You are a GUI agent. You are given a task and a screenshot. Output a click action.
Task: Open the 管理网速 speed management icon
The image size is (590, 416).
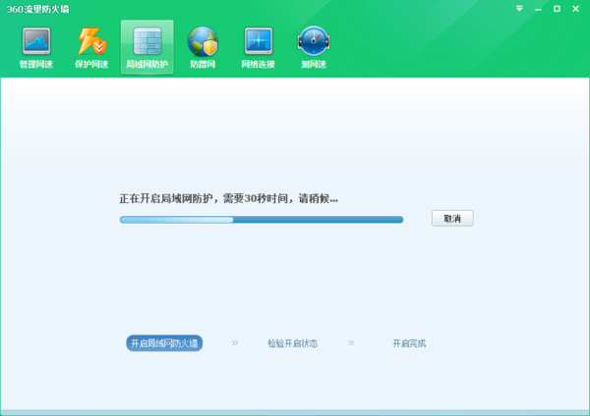pyautogui.click(x=36, y=41)
